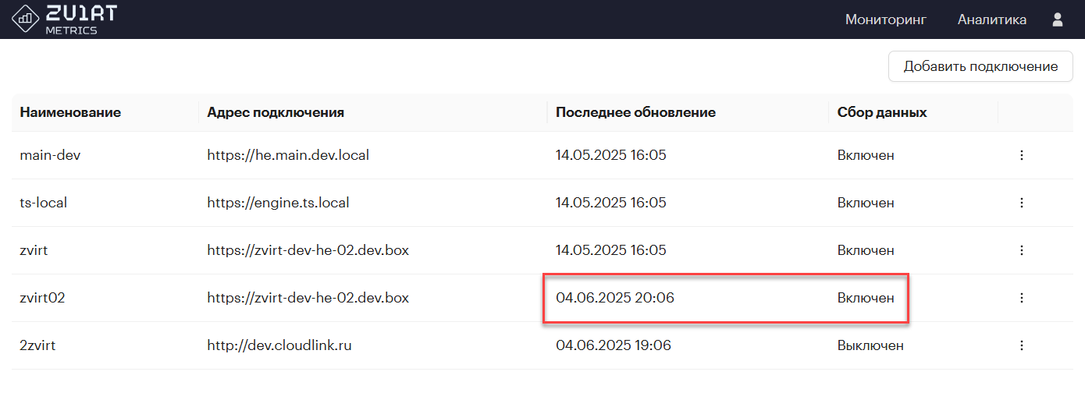Click the http://dev.cloudlink.ru address
This screenshot has width=1085, height=414.
coord(279,345)
